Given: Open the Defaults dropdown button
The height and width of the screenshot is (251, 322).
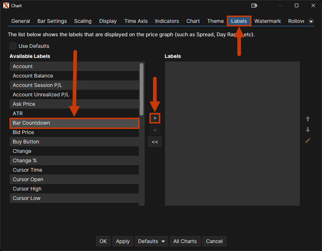Looking at the screenshot, I should 152,241.
